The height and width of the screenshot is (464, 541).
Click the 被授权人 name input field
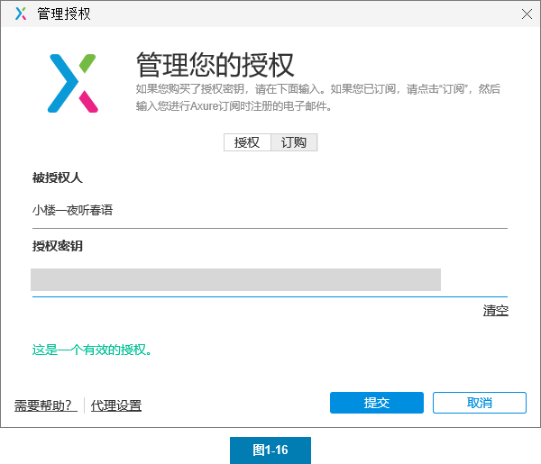[x=270, y=210]
